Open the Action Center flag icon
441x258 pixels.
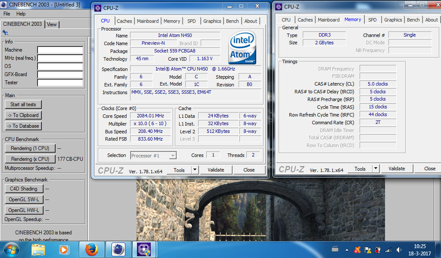click(368, 249)
